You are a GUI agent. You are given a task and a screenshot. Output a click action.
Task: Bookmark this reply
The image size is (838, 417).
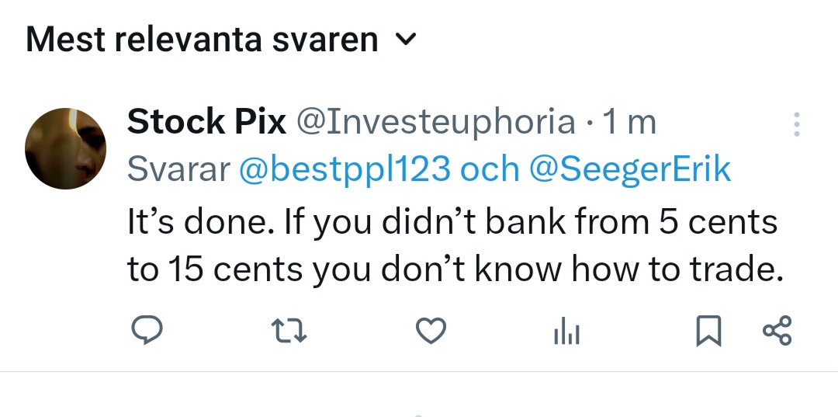[708, 330]
